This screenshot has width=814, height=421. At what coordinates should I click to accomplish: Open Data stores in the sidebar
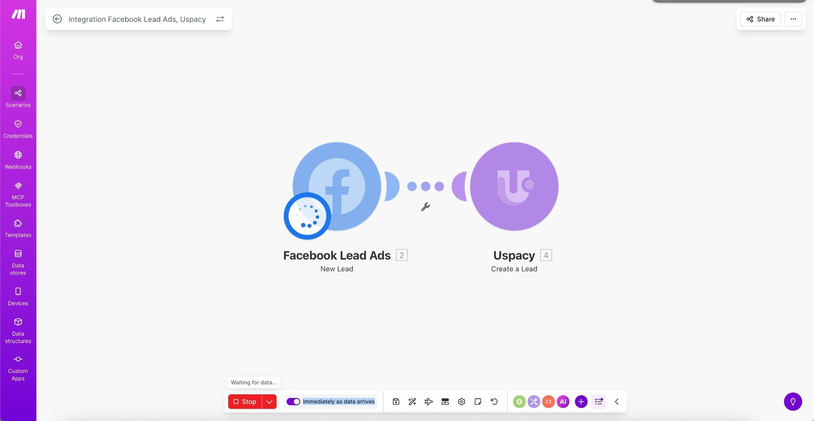click(x=18, y=262)
